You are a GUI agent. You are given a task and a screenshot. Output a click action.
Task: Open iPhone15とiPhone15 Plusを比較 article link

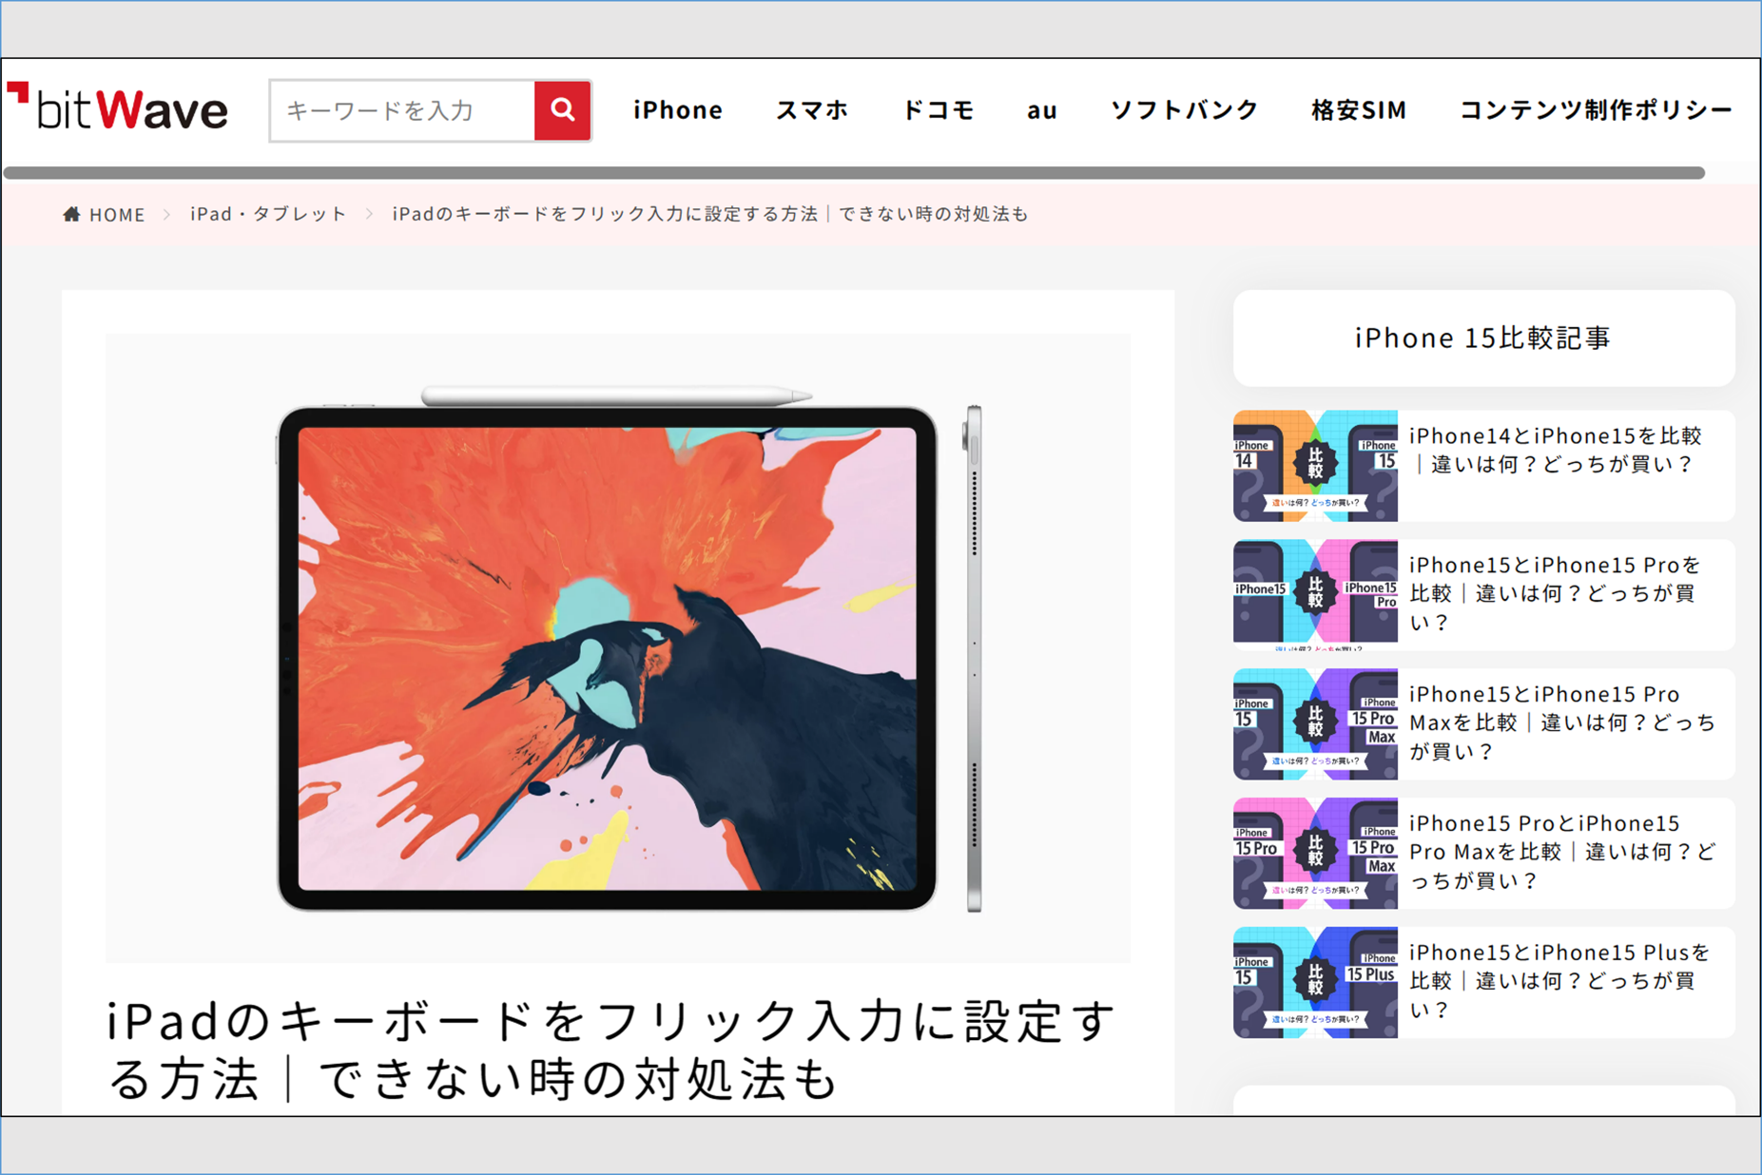(x=1559, y=981)
